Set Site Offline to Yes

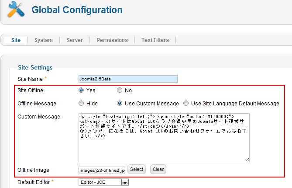81,90
